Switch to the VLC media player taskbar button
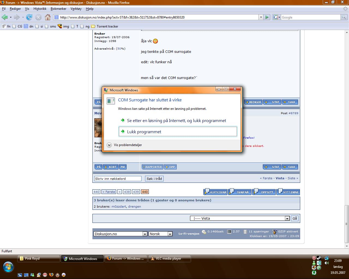The width and height of the screenshot is (349, 279). point(169,259)
